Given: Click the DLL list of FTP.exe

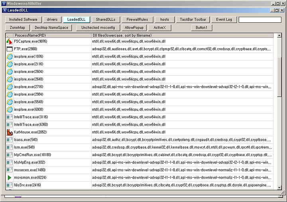Looking at the screenshot, I should point(182,49).
